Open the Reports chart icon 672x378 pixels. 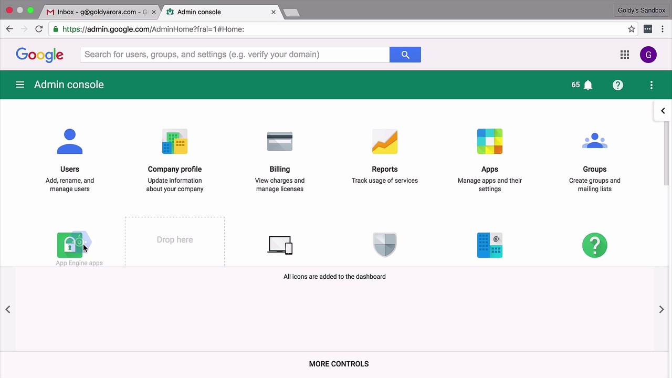385,141
